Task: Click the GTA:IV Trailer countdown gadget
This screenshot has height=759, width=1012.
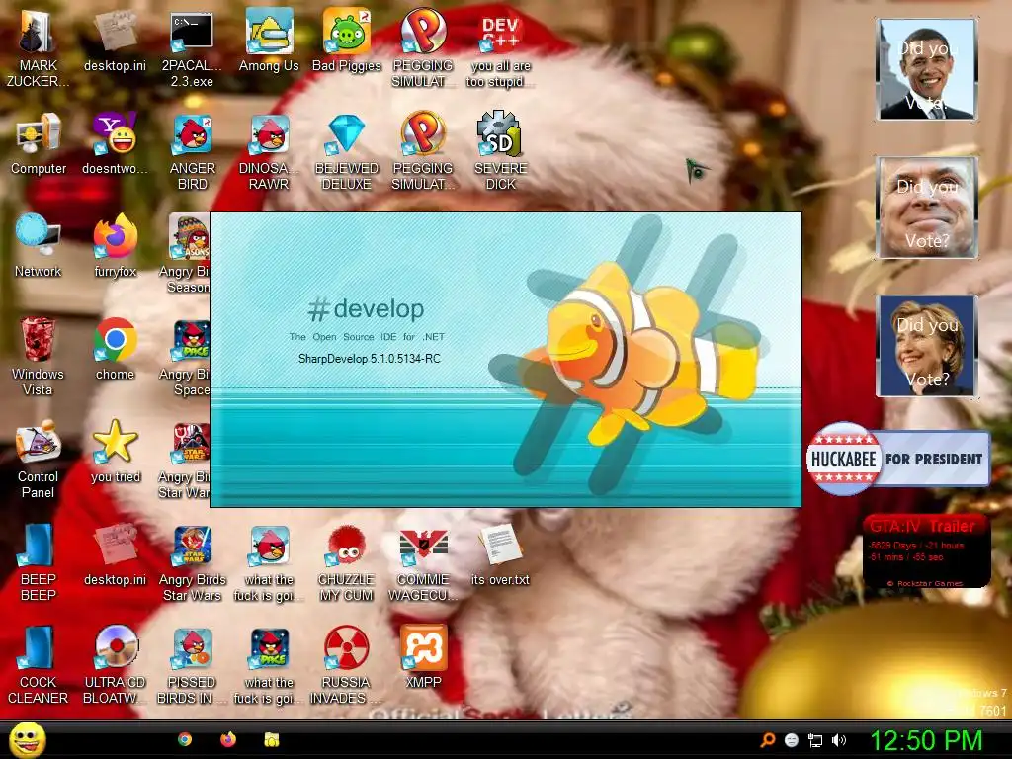Action: point(927,551)
